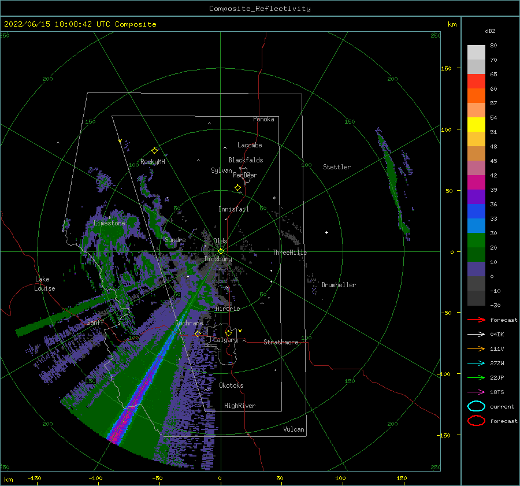
Task: Click the white plus marker east of ThreeHills
Action: 326,232
